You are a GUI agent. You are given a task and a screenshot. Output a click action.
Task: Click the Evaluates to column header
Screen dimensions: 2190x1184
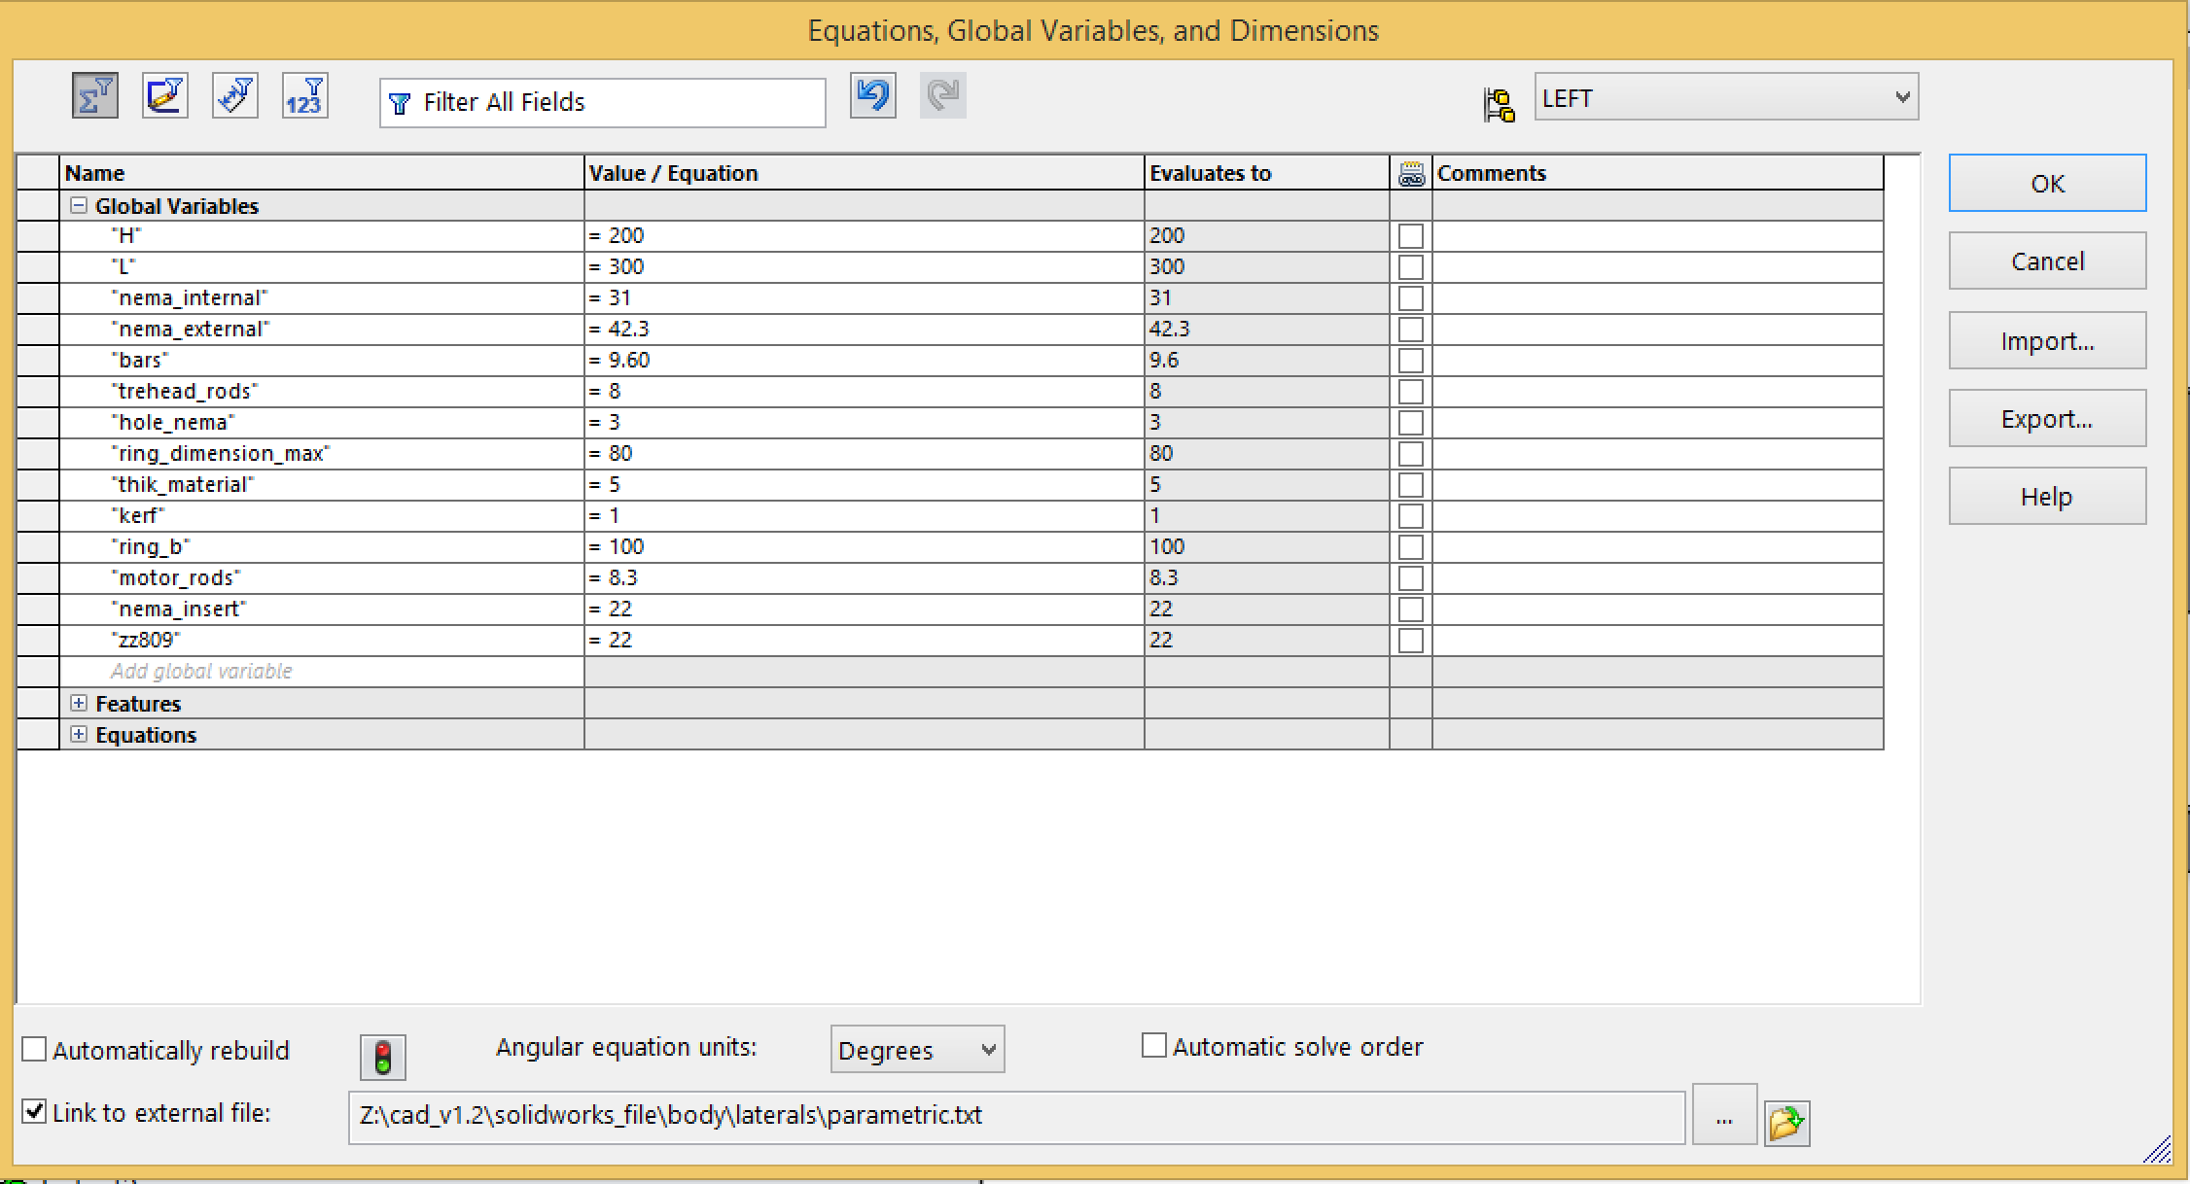pos(1267,173)
